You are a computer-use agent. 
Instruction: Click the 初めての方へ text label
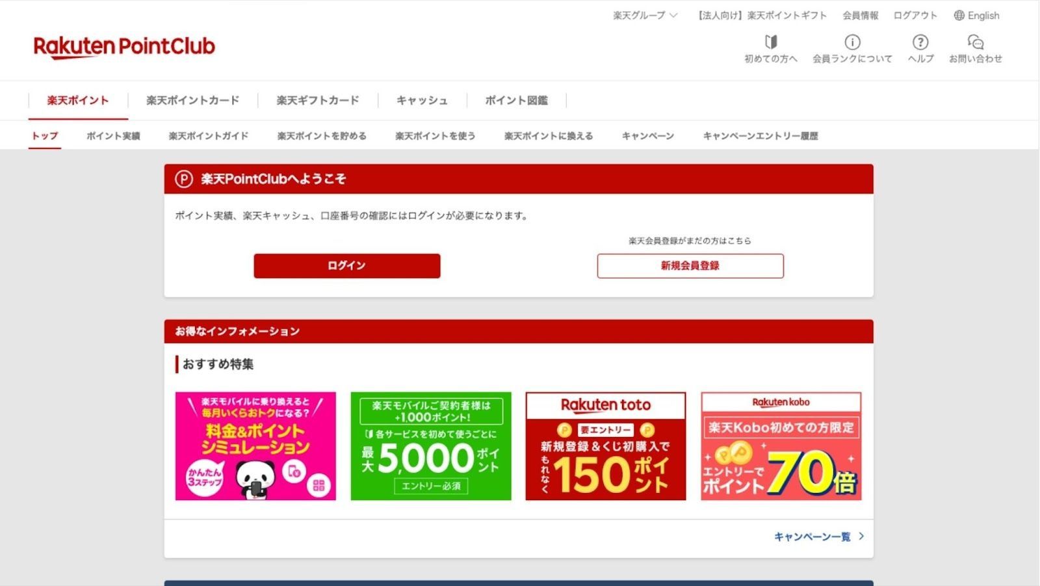(771, 59)
